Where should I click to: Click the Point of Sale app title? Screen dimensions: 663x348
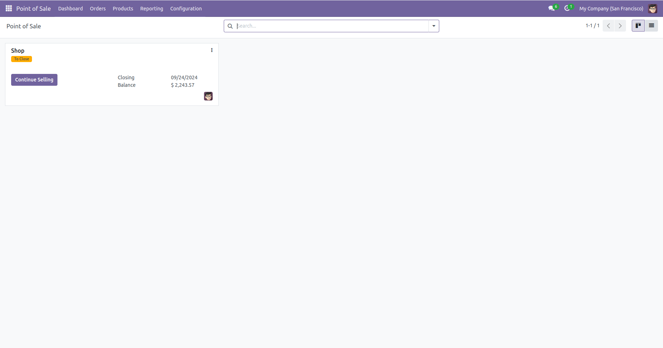(x=33, y=9)
